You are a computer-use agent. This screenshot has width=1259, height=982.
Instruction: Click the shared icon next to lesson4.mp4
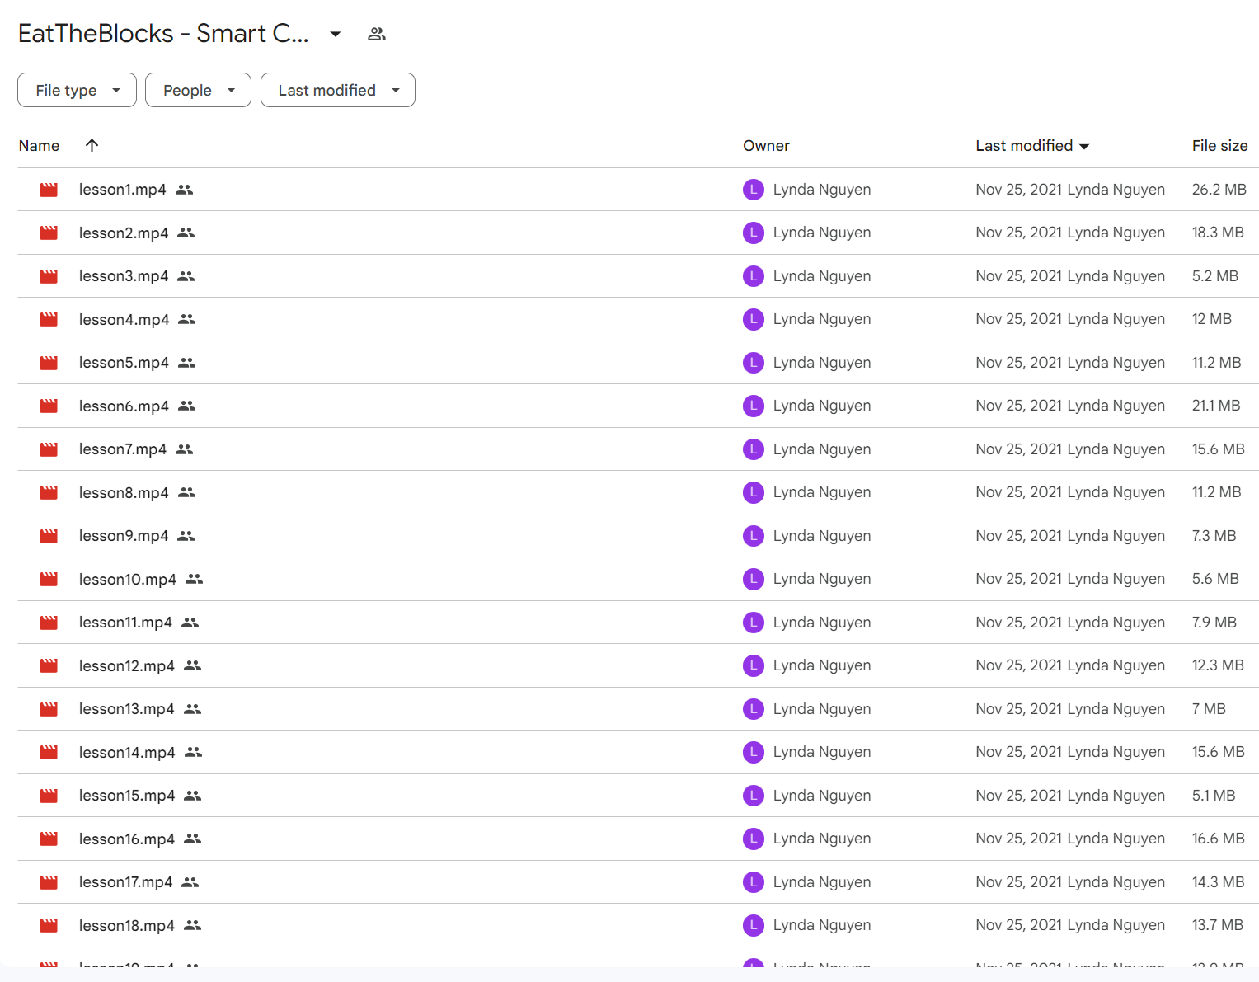click(187, 320)
